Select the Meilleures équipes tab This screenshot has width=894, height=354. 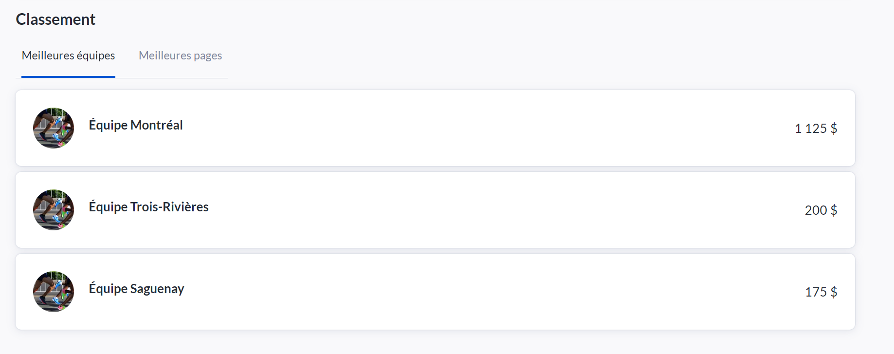tap(68, 56)
